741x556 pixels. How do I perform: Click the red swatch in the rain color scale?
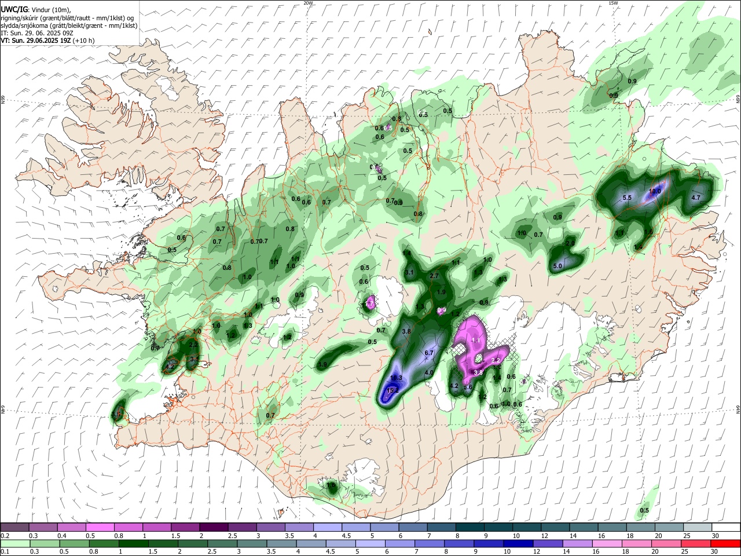tap(725, 543)
